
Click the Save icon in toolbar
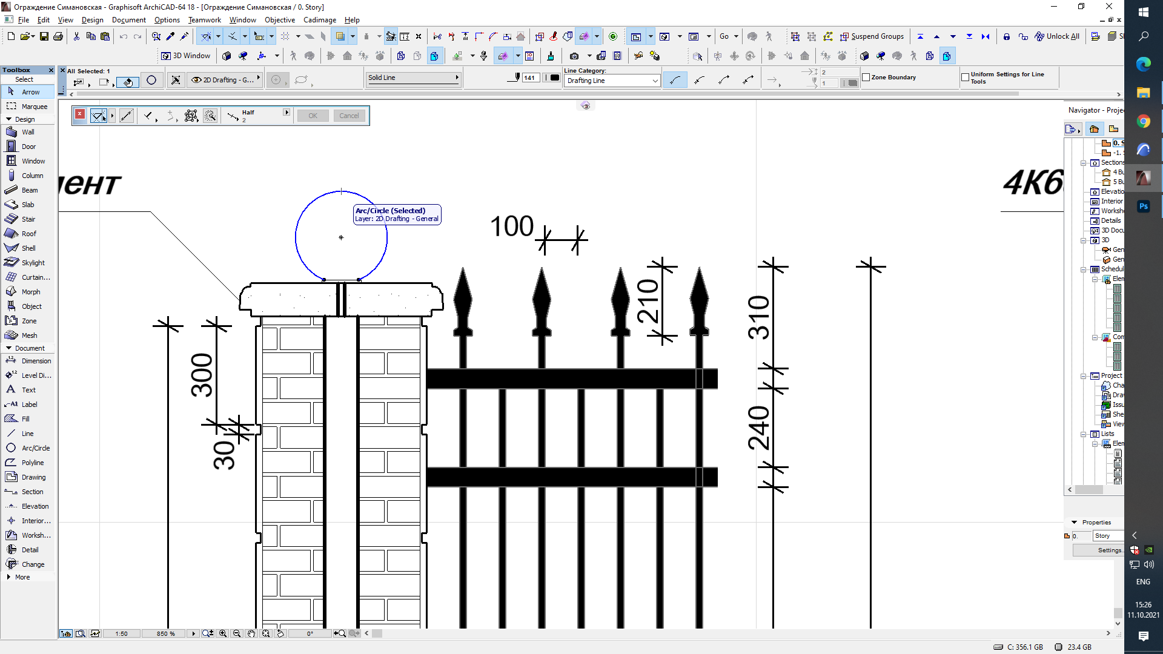coord(44,36)
